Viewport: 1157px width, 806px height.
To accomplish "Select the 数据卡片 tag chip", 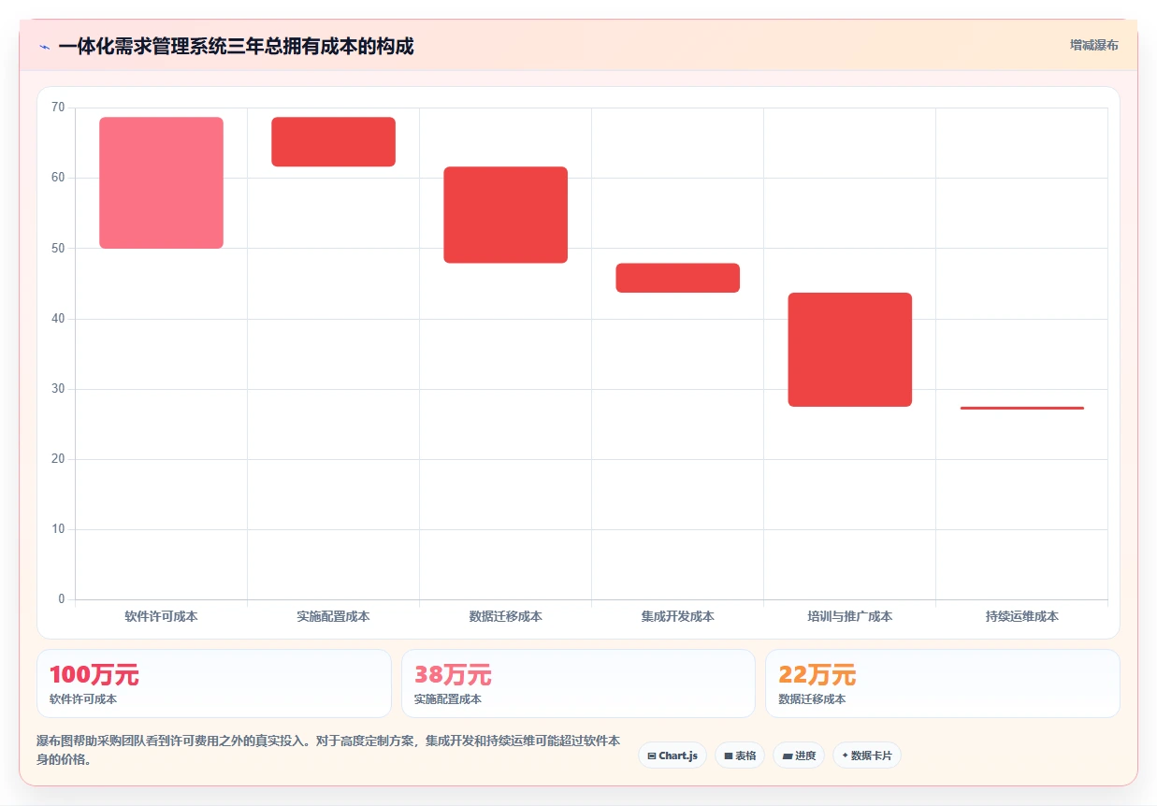I will tap(867, 756).
